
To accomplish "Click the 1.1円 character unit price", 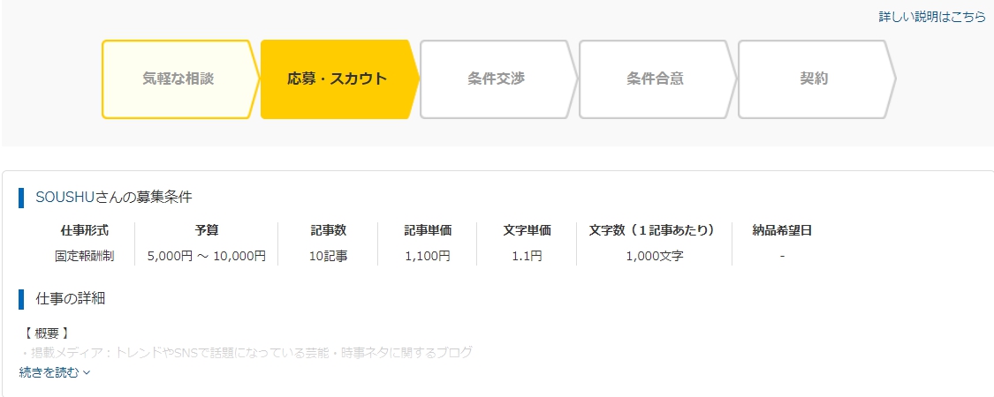I will (x=527, y=257).
